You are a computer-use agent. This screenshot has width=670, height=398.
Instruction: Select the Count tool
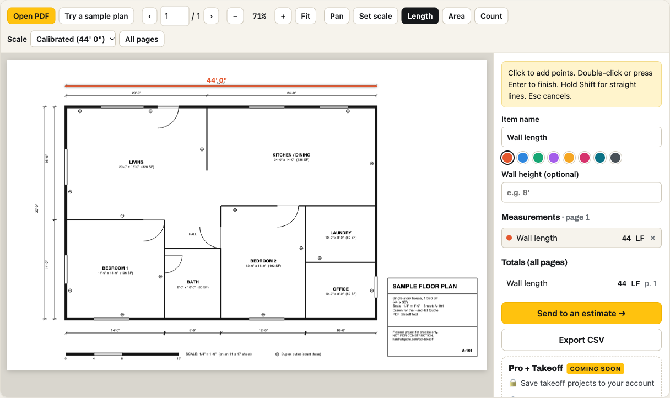coord(491,16)
